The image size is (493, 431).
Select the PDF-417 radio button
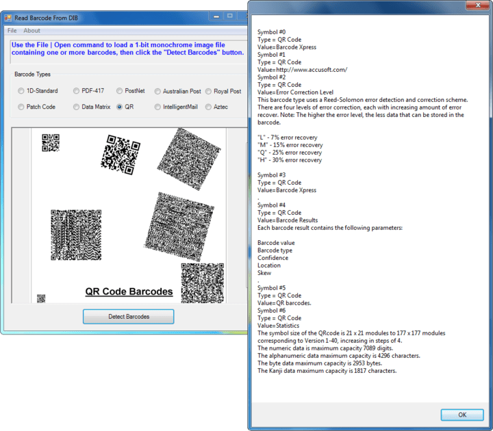click(88, 91)
